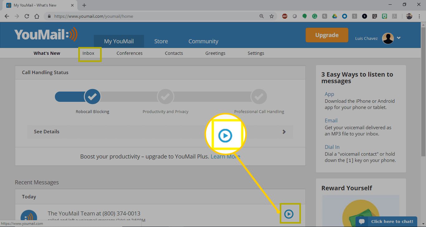426x227 pixels.
Task: Click the App link in sidebar
Action: (329, 94)
